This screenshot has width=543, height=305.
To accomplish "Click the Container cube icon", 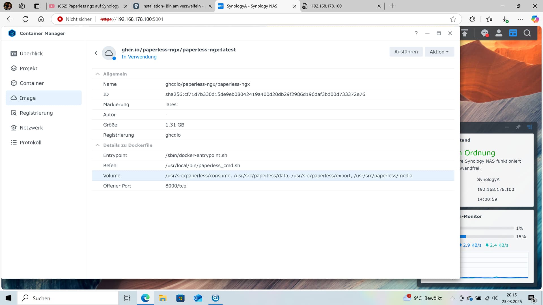I will (x=14, y=83).
